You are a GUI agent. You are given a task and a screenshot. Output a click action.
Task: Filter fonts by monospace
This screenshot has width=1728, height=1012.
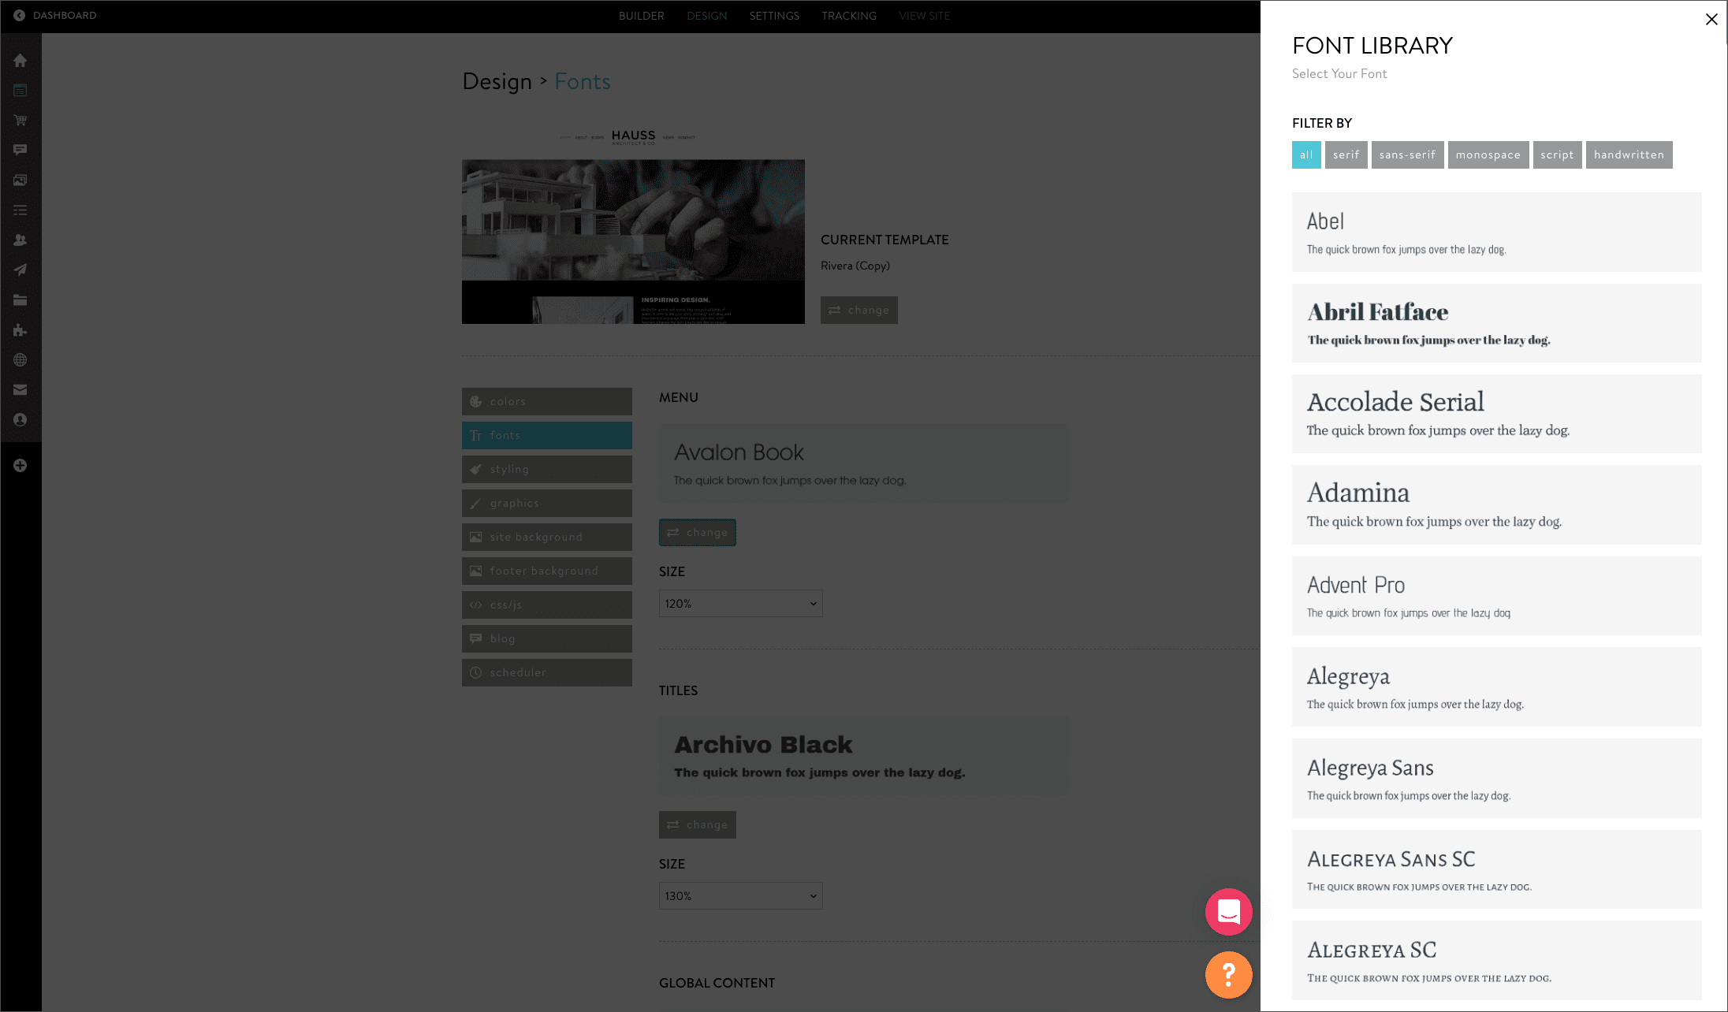coord(1488,154)
